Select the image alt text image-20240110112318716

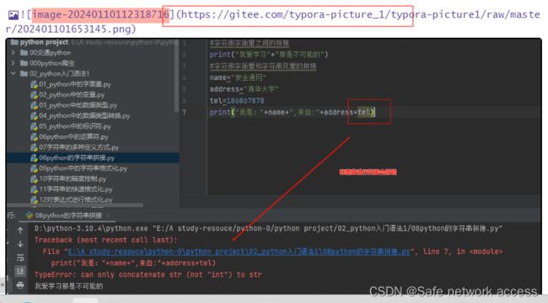coord(101,14)
